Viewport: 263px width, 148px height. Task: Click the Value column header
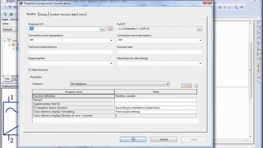tap(156, 92)
